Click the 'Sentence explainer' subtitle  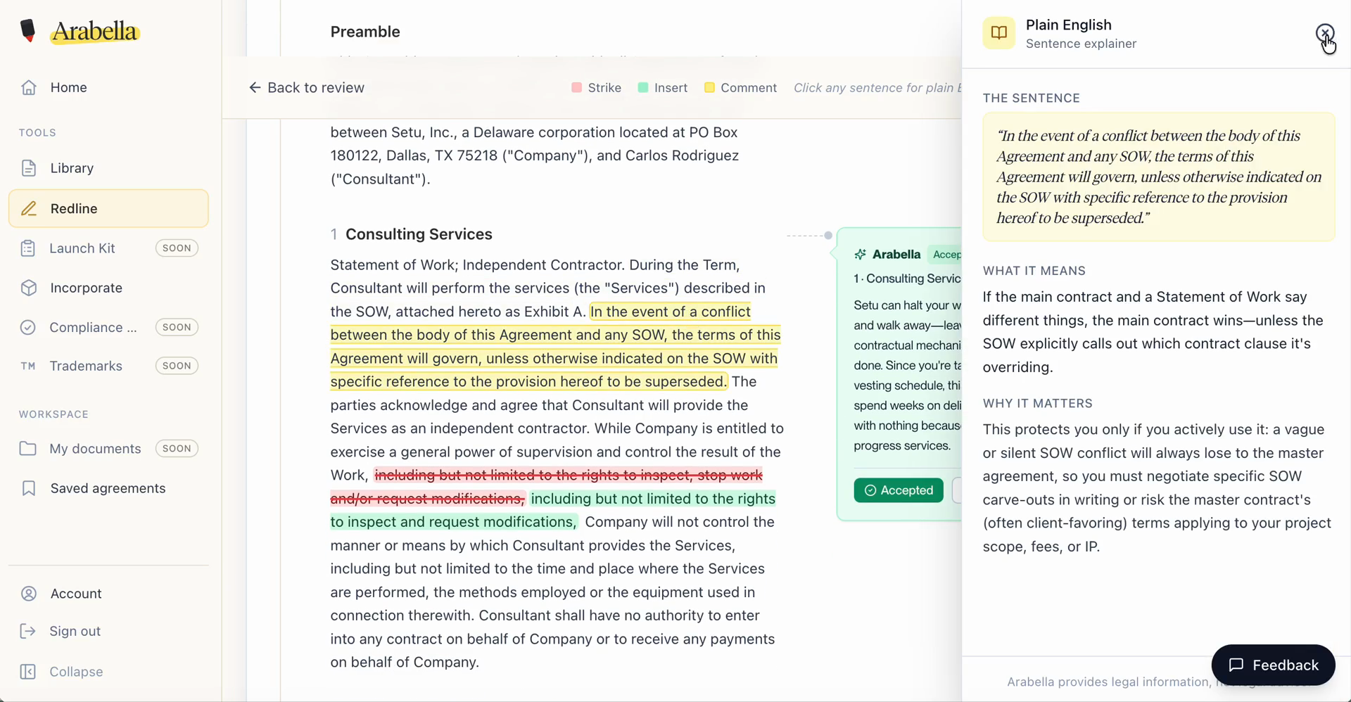click(1081, 44)
